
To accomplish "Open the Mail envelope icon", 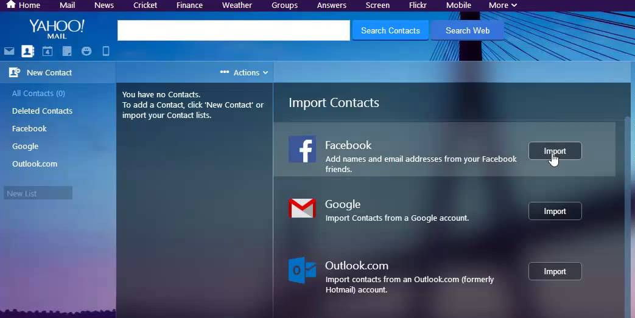I will pos(9,51).
